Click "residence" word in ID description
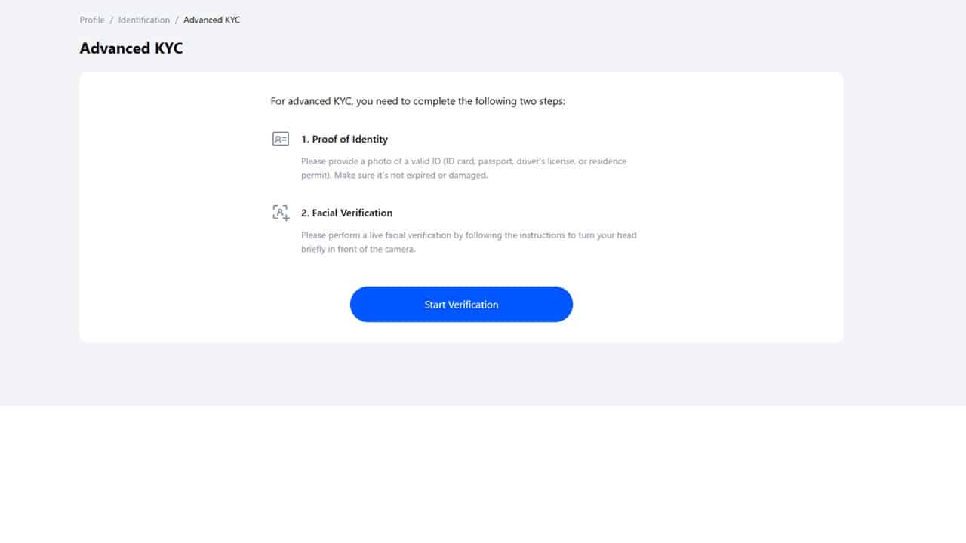 (608, 161)
